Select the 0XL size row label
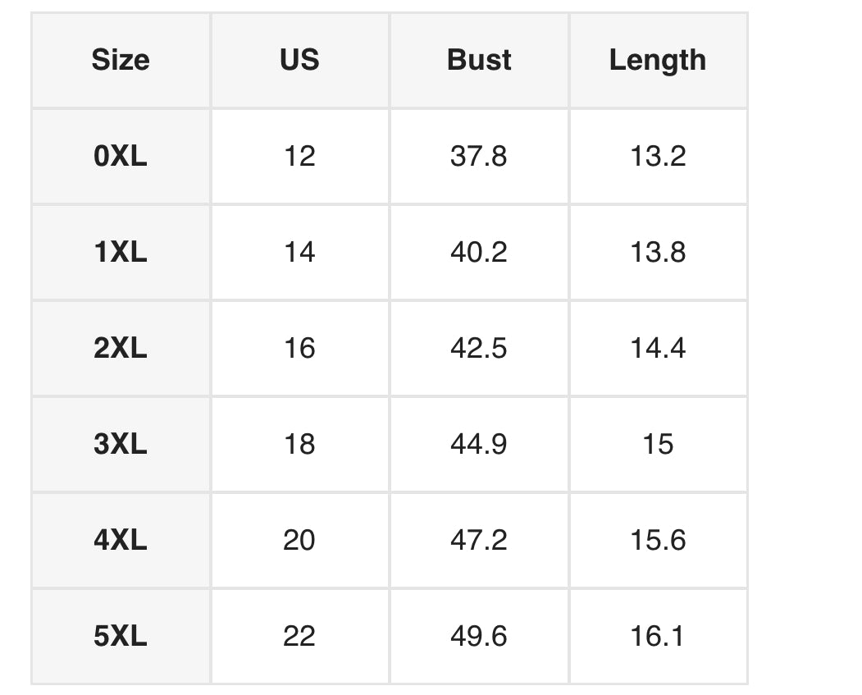862x695 pixels. click(121, 156)
